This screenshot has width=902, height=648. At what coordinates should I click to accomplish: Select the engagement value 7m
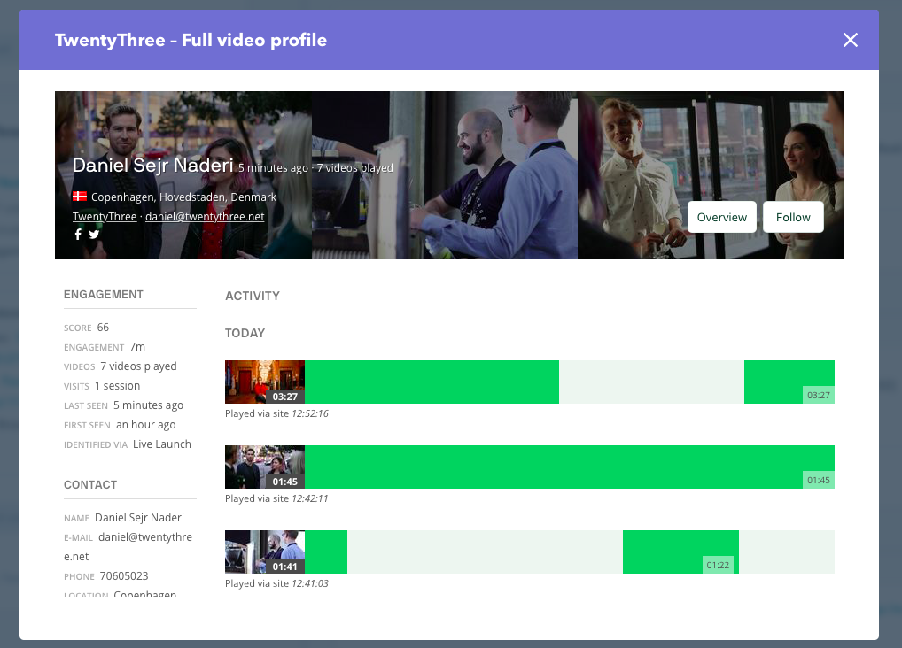tap(137, 347)
